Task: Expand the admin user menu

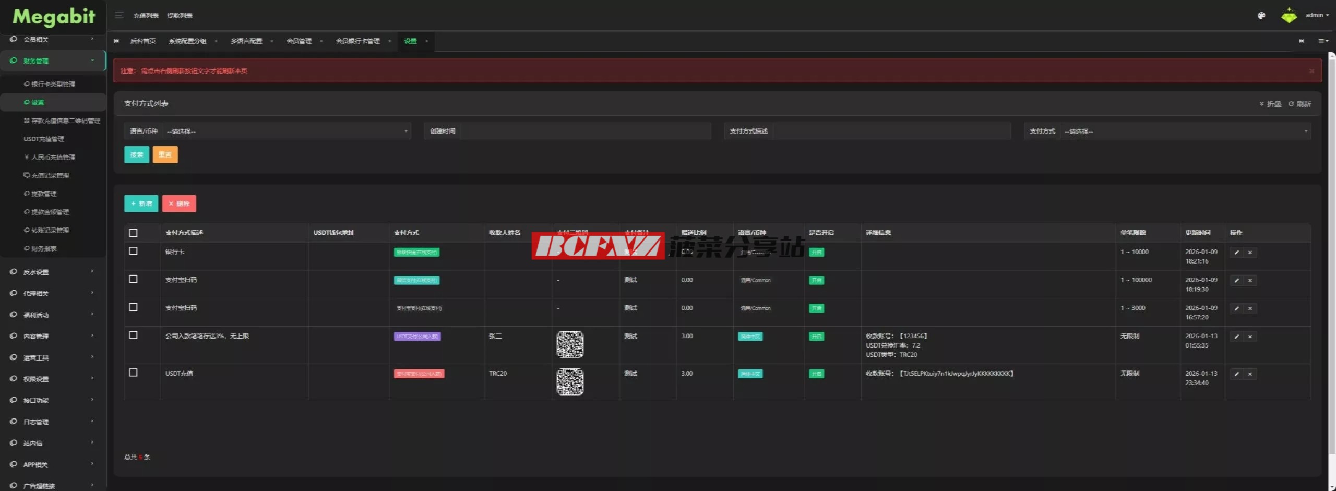Action: pos(1317,15)
